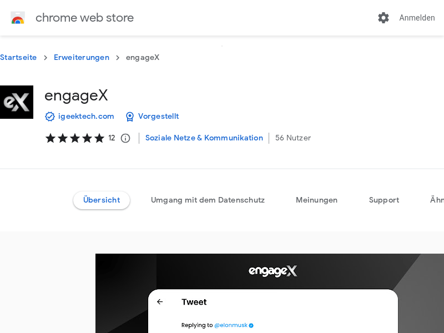The image size is (444, 333).
Task: Click the 12 ratings count
Action: [112, 138]
